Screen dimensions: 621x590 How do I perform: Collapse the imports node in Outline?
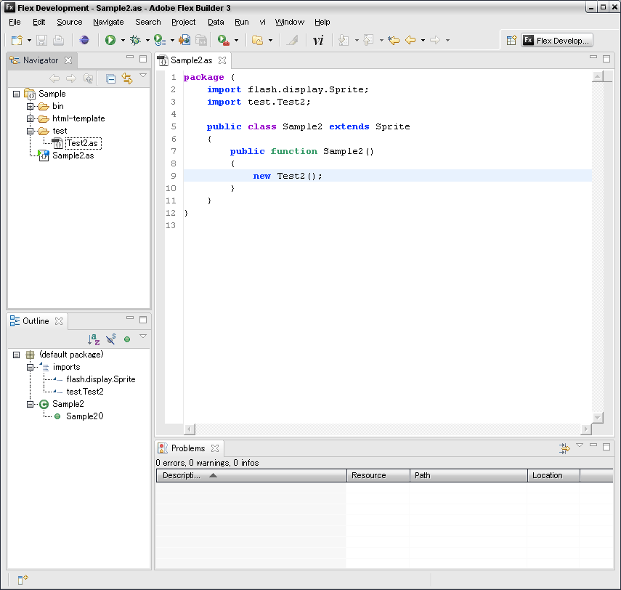click(x=31, y=367)
